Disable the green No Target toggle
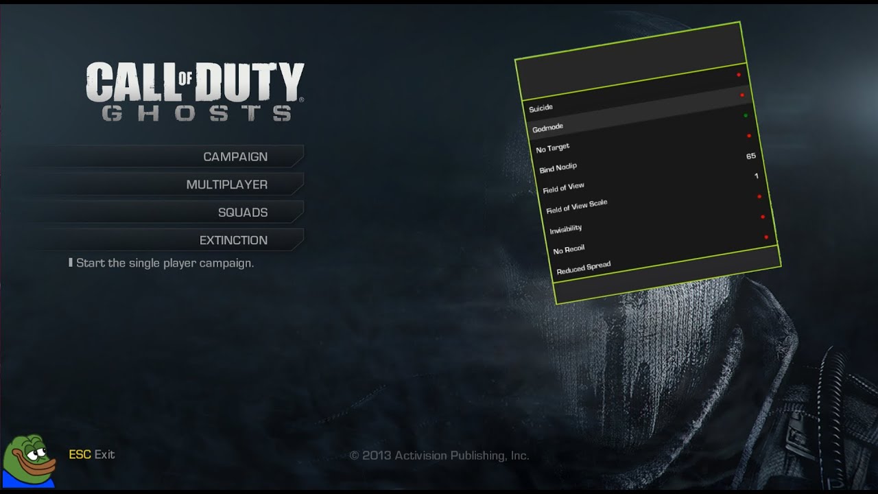This screenshot has height=494, width=878. point(746,115)
